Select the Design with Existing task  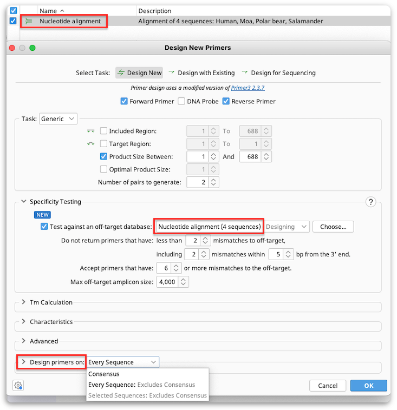(201, 72)
